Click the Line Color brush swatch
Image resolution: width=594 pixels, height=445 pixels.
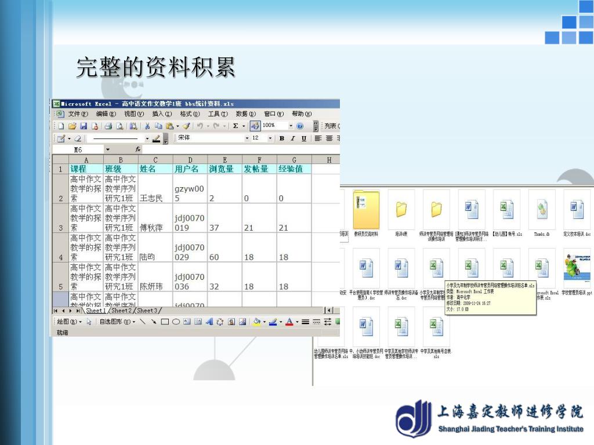(x=273, y=322)
